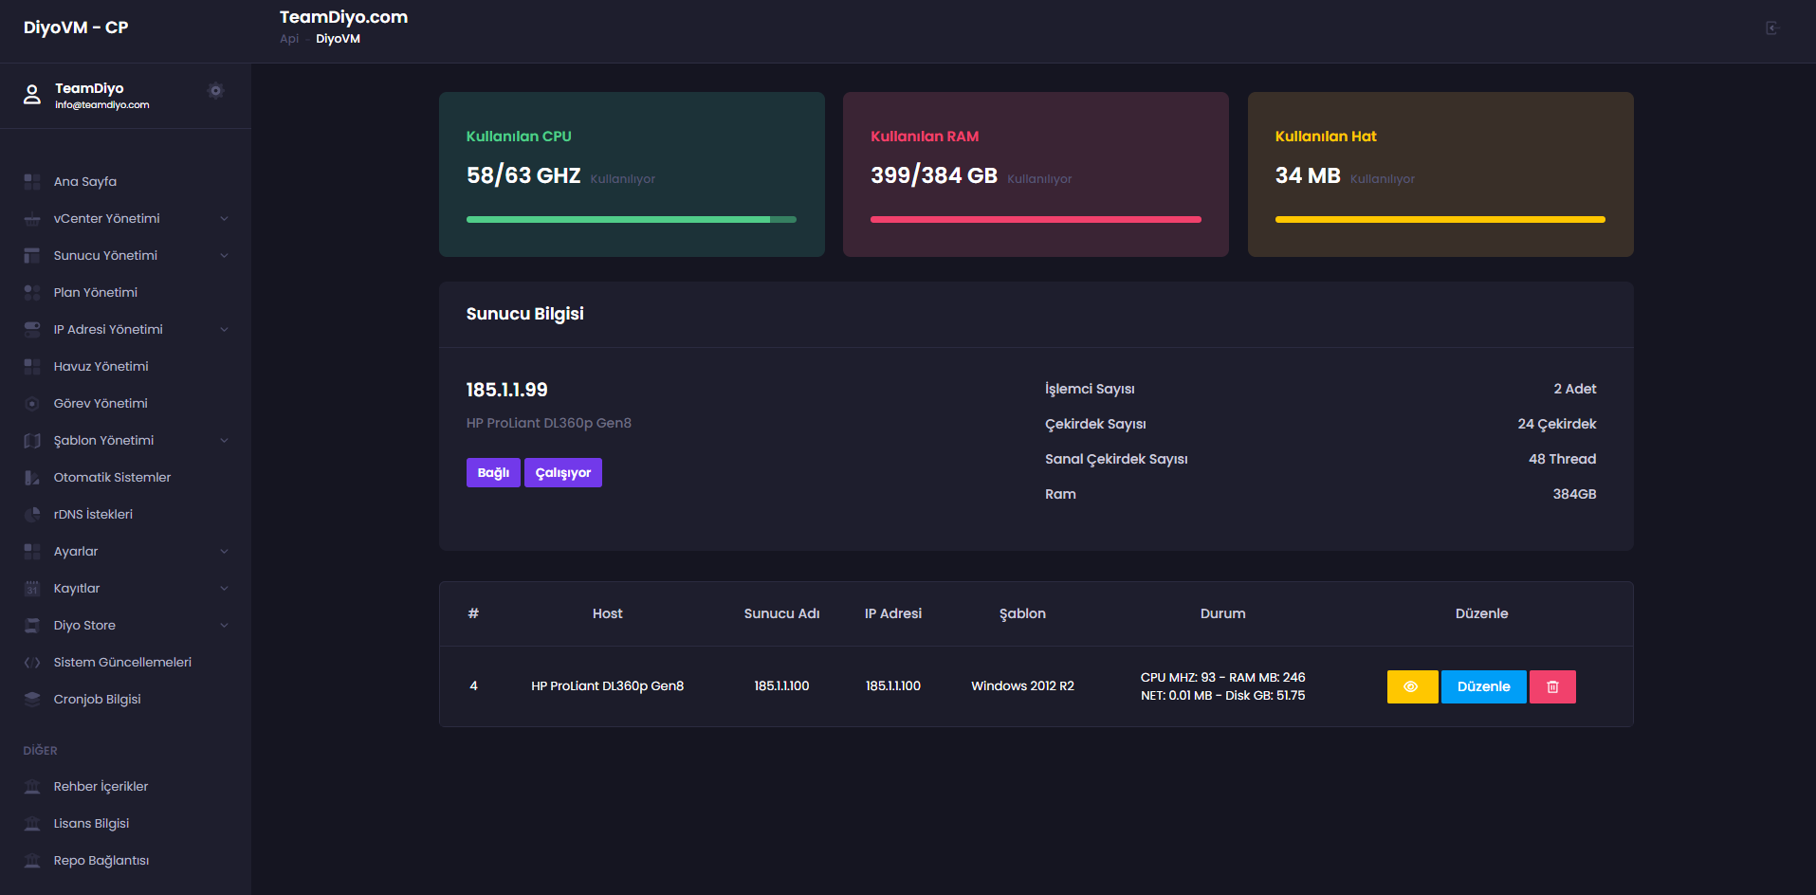Image resolution: width=1816 pixels, height=895 pixels.
Task: Click the Kullanılan CPU card
Action: pyautogui.click(x=632, y=174)
